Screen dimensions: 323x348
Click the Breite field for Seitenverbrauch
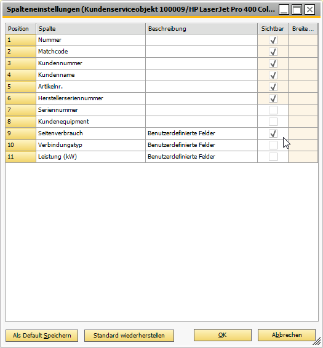coord(303,133)
